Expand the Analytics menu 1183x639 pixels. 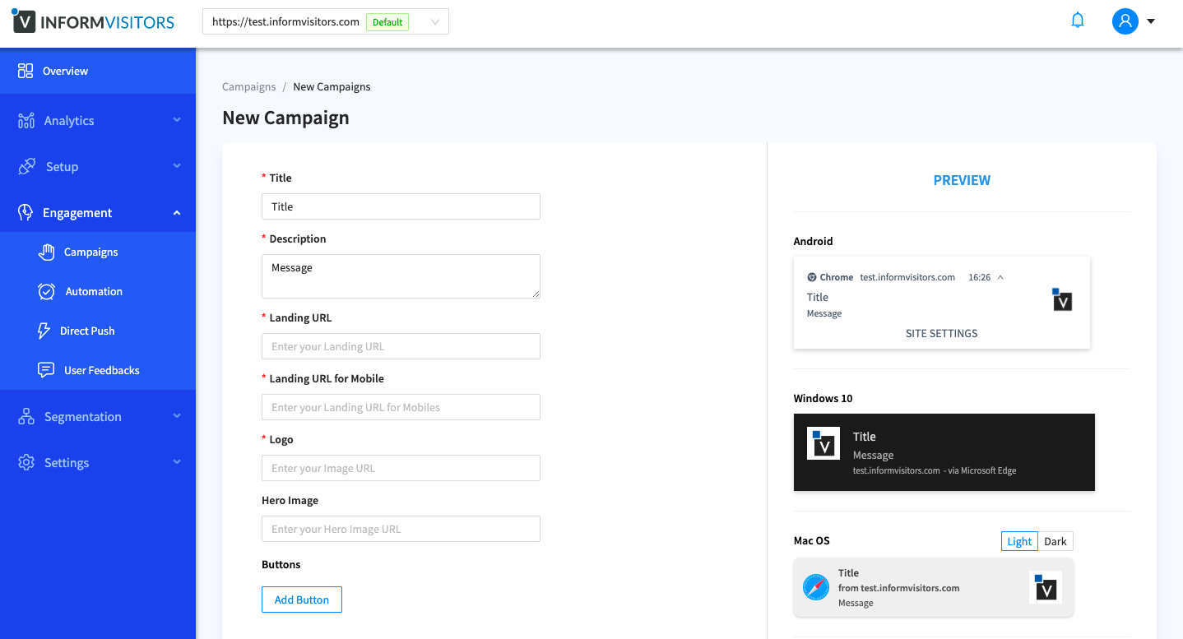(98, 121)
